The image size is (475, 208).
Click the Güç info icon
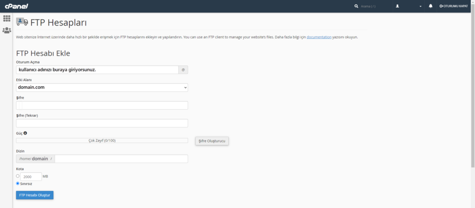click(x=25, y=133)
